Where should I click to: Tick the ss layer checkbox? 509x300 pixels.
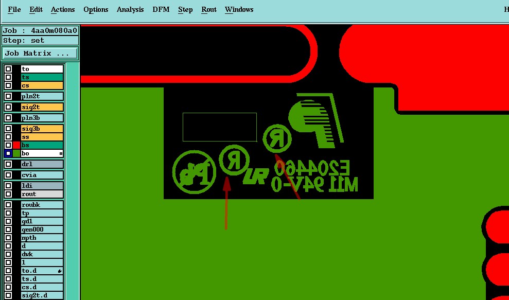tap(8, 137)
